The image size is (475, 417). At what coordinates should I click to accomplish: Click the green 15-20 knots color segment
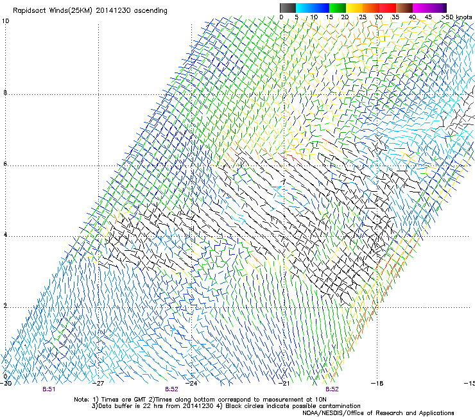tap(338, 8)
